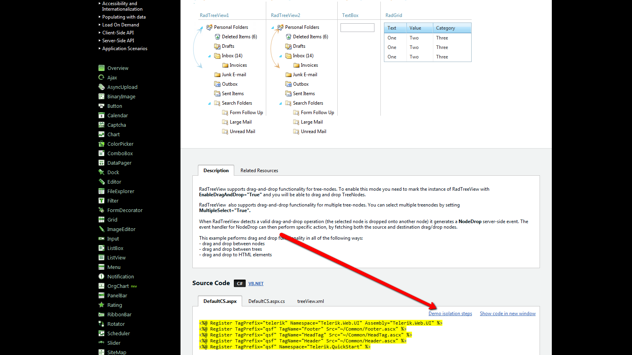Open the Editor icon in the sidebar
The width and height of the screenshot is (632, 355).
coord(102,182)
